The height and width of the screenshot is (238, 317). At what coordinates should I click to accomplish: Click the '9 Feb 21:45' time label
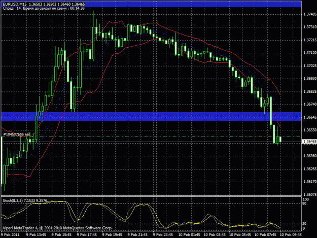[x=137, y=234]
